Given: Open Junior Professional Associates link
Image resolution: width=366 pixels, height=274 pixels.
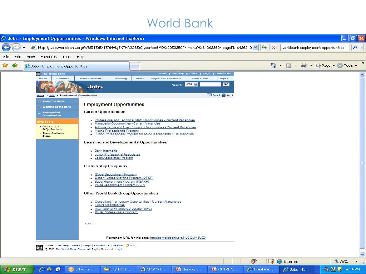Looking at the screenshot, I should point(117,154).
